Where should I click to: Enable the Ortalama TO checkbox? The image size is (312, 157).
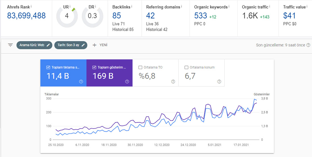[x=140, y=67]
